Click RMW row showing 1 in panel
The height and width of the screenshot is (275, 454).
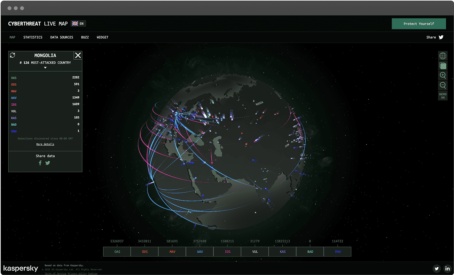[x=45, y=131]
